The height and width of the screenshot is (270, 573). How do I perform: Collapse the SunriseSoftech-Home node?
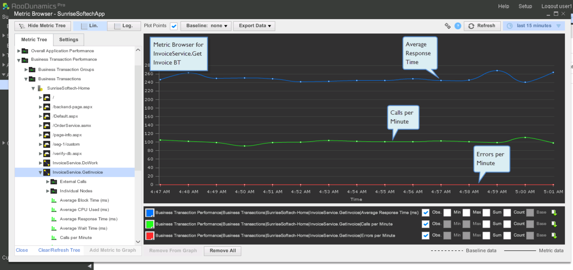tap(33, 89)
